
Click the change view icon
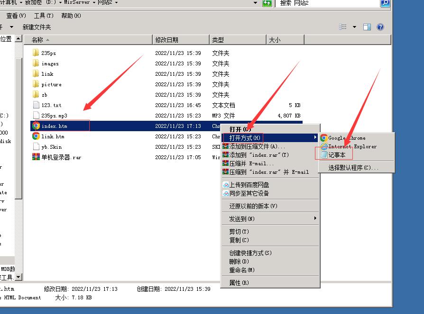(x=343, y=27)
